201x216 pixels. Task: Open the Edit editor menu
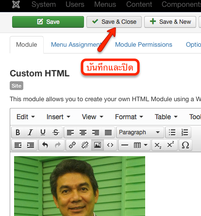[26, 117]
